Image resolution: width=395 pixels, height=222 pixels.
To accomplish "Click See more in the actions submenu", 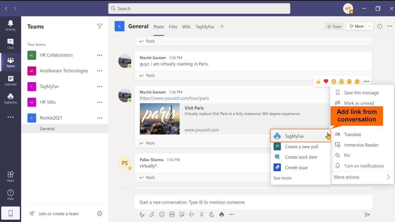I will click(283, 178).
